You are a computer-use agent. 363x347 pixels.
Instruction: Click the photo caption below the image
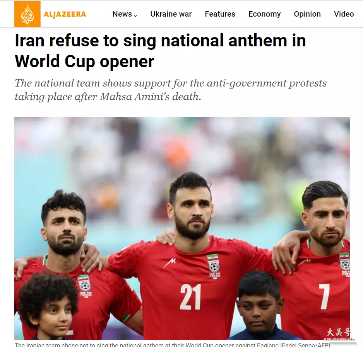[x=172, y=344]
